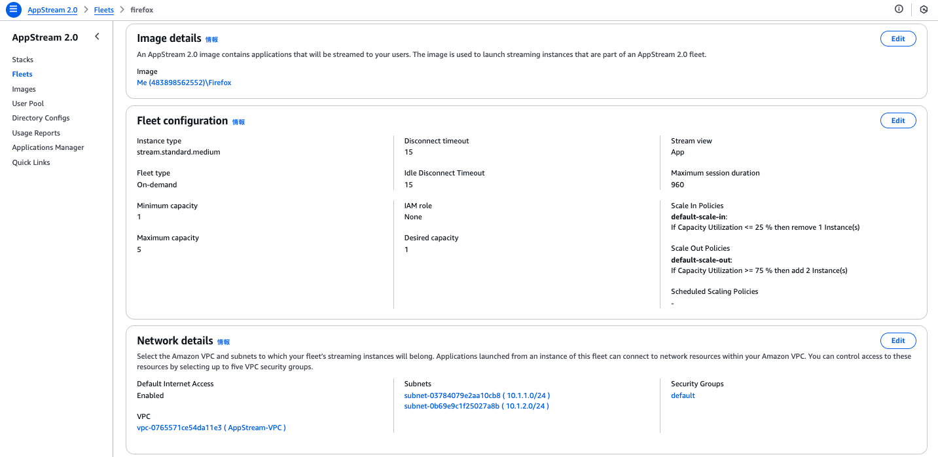Select the Maximum capacity value 5
938x457 pixels.
[x=139, y=249]
